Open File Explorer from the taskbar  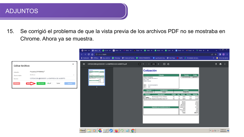coord(89,131)
